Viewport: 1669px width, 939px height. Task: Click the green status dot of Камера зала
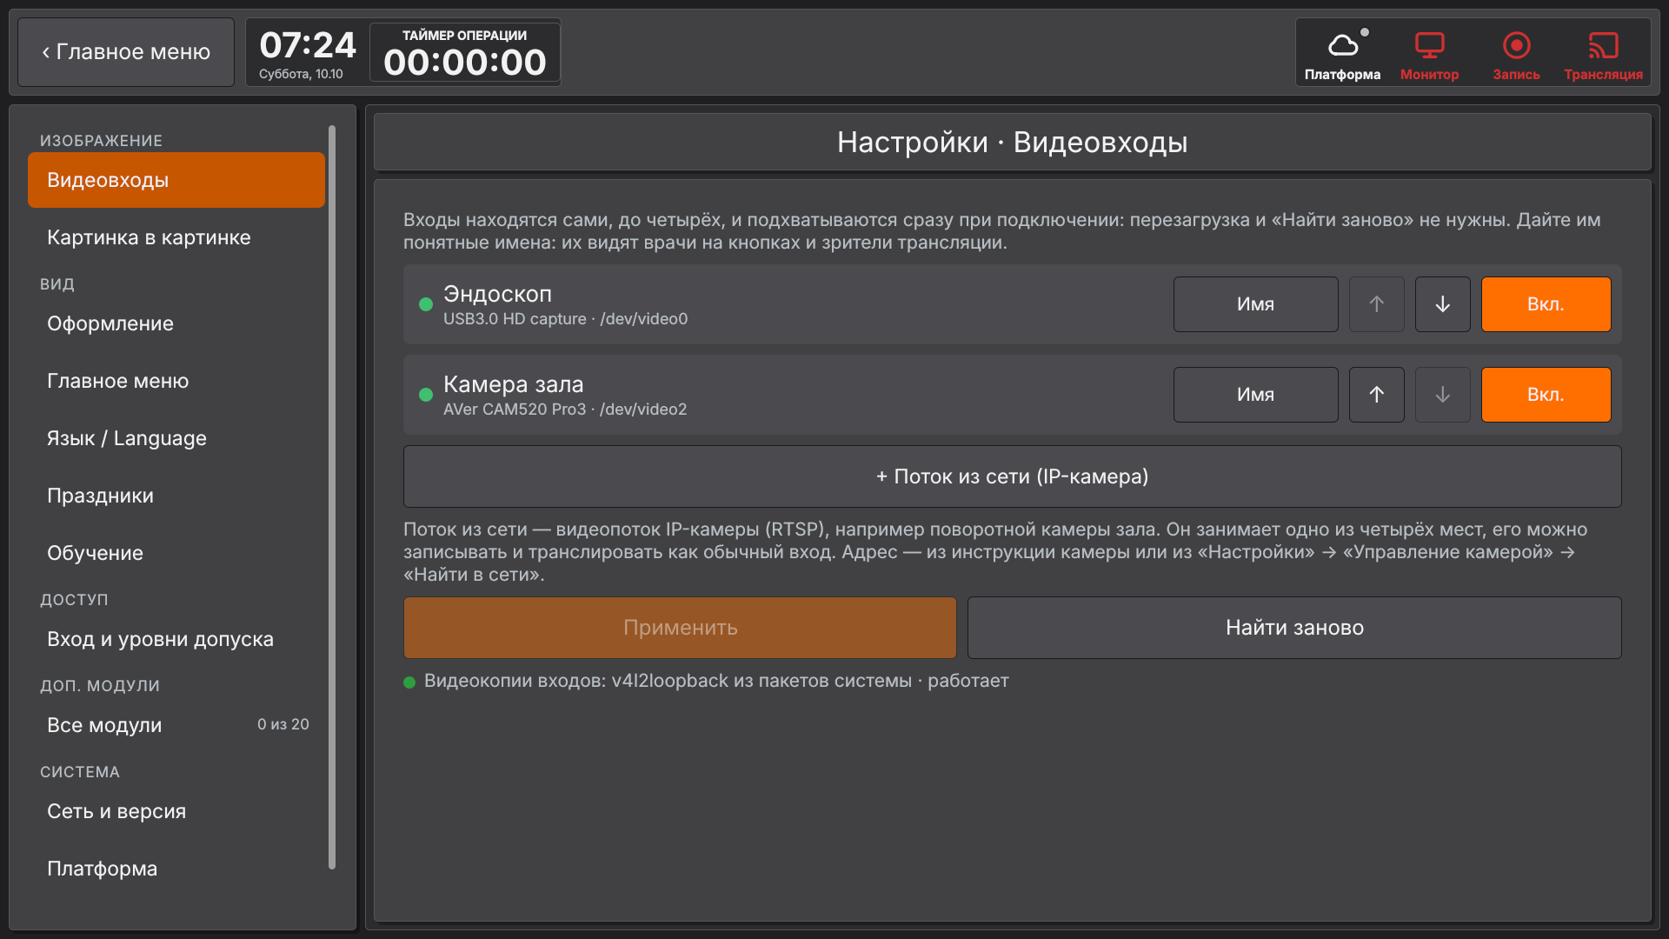(426, 395)
